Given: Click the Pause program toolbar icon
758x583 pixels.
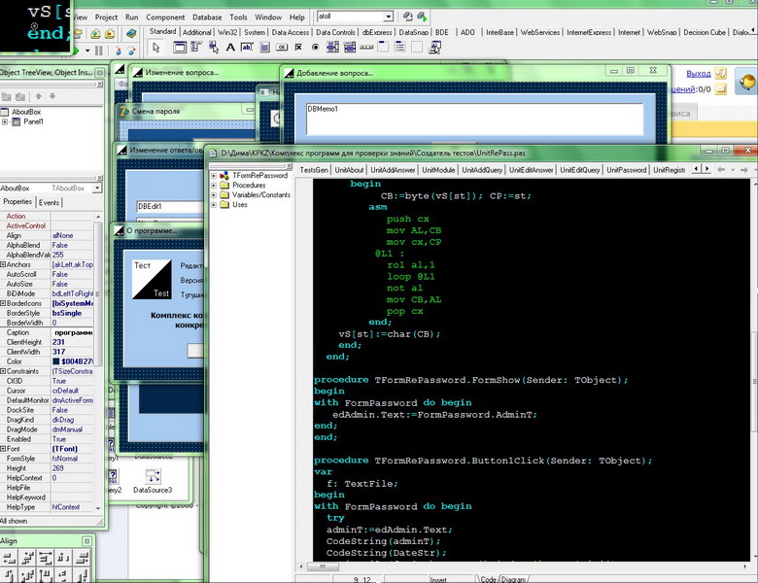Looking at the screenshot, I should 98,51.
